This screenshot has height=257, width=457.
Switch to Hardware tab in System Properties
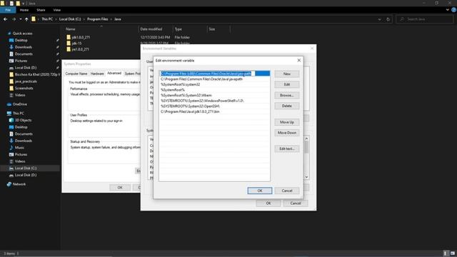(x=97, y=74)
